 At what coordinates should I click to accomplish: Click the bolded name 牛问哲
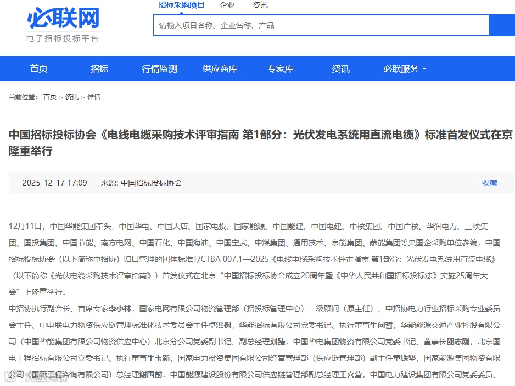tap(382, 325)
